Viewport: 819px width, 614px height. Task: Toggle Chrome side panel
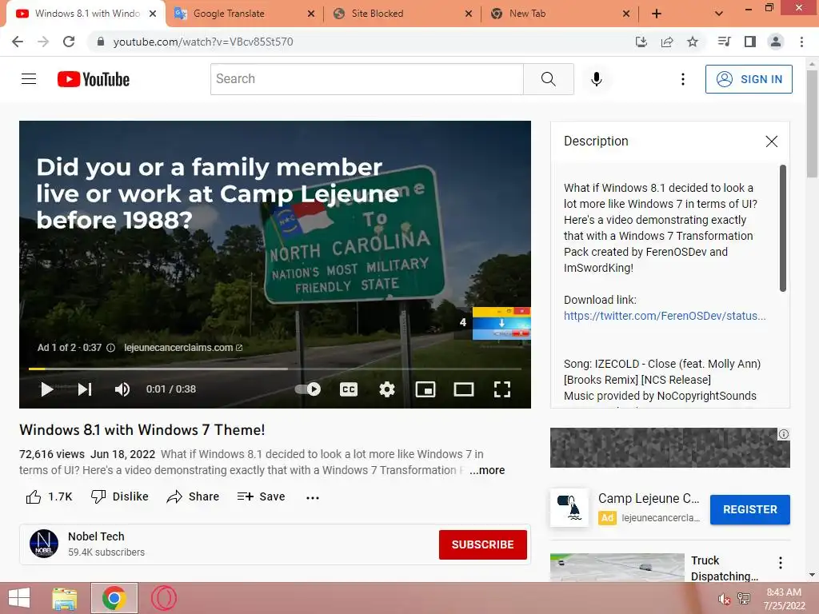(x=750, y=42)
